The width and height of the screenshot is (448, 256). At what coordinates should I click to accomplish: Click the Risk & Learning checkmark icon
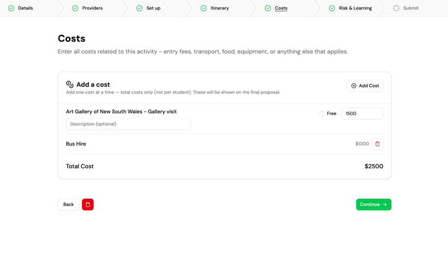click(x=332, y=8)
